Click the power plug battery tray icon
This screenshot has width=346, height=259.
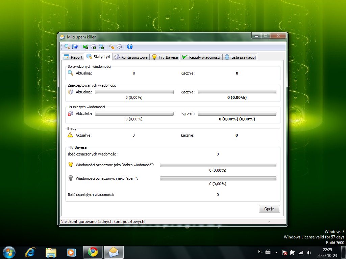pos(292,252)
